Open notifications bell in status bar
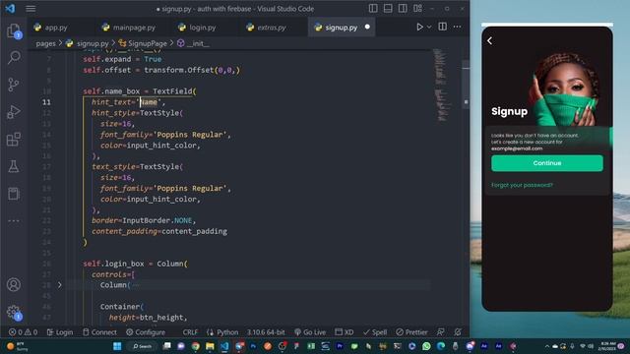 tap(458, 332)
